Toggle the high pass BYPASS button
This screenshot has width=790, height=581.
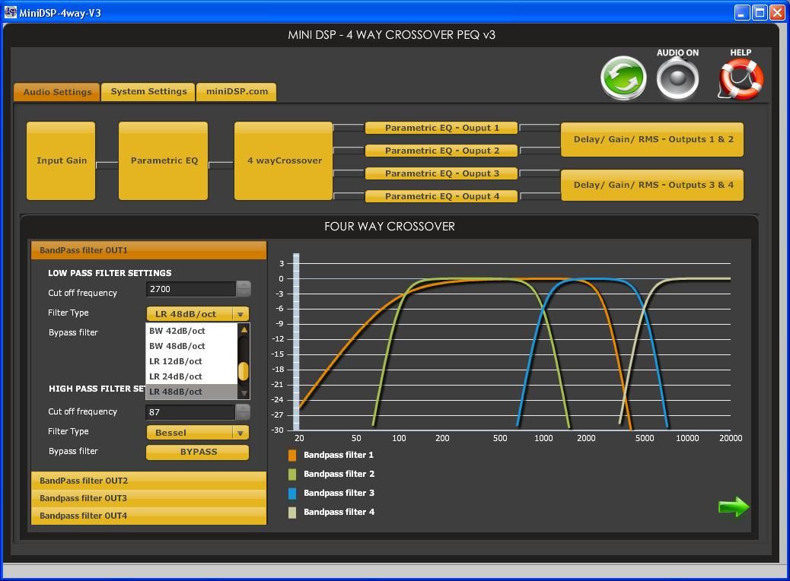tap(198, 452)
